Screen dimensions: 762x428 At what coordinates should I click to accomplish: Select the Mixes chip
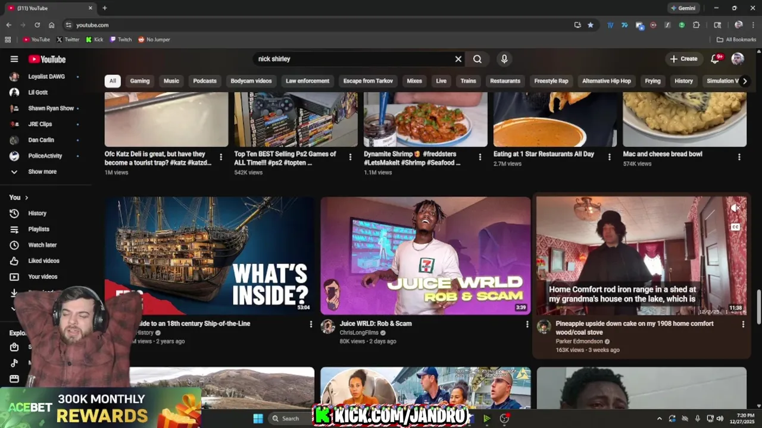[x=414, y=81]
